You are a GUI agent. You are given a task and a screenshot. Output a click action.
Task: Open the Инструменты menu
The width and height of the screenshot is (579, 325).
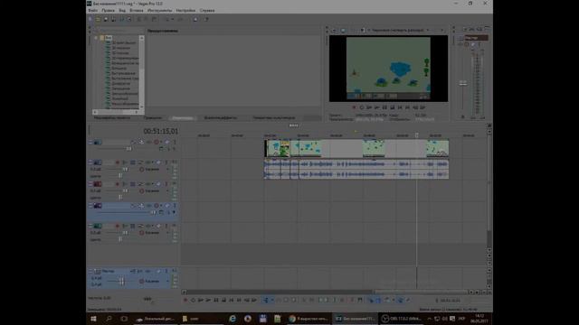[x=160, y=10]
